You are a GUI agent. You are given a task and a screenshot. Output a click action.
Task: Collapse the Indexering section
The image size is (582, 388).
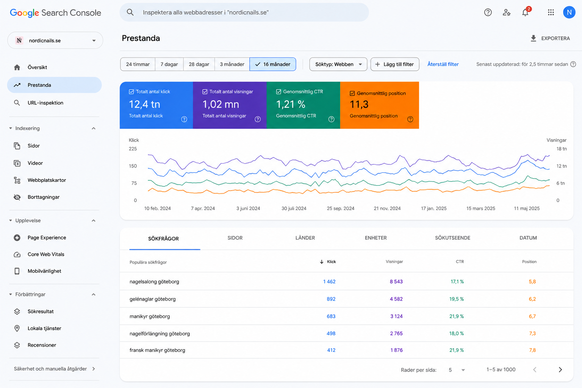click(94, 128)
